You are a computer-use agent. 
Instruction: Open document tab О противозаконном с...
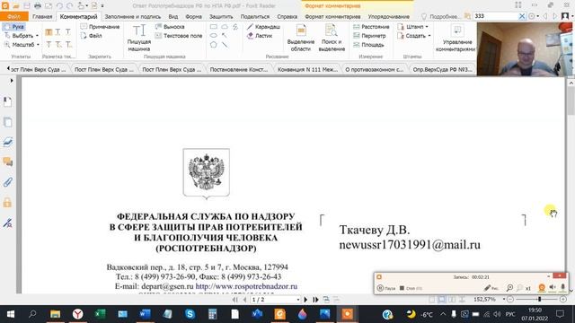coord(375,69)
